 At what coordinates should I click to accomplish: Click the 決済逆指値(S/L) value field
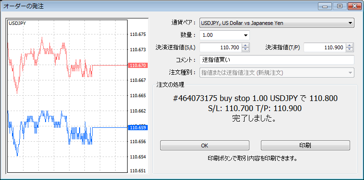click(221, 47)
